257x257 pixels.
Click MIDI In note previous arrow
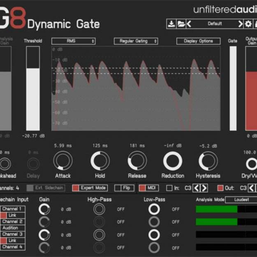[197, 188]
